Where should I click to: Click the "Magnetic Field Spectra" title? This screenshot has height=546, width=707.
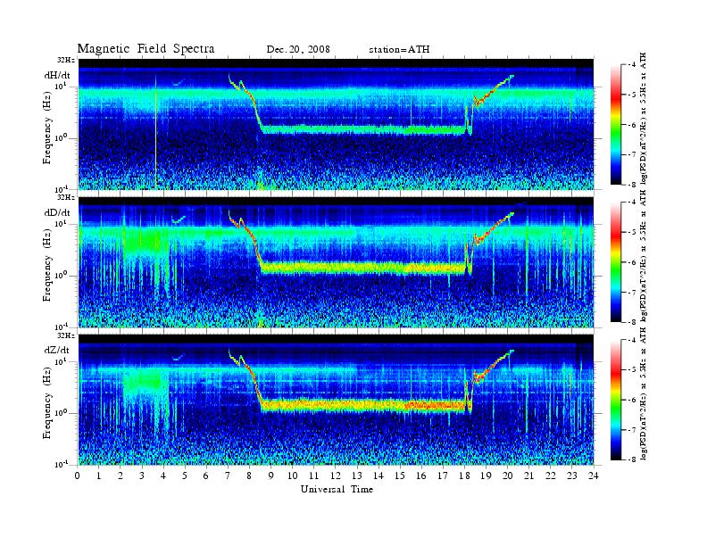146,49
